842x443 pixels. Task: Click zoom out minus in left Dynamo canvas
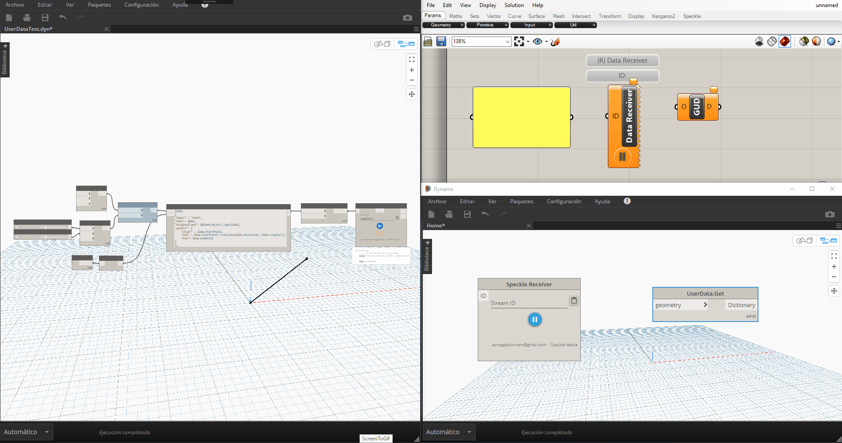pos(412,80)
